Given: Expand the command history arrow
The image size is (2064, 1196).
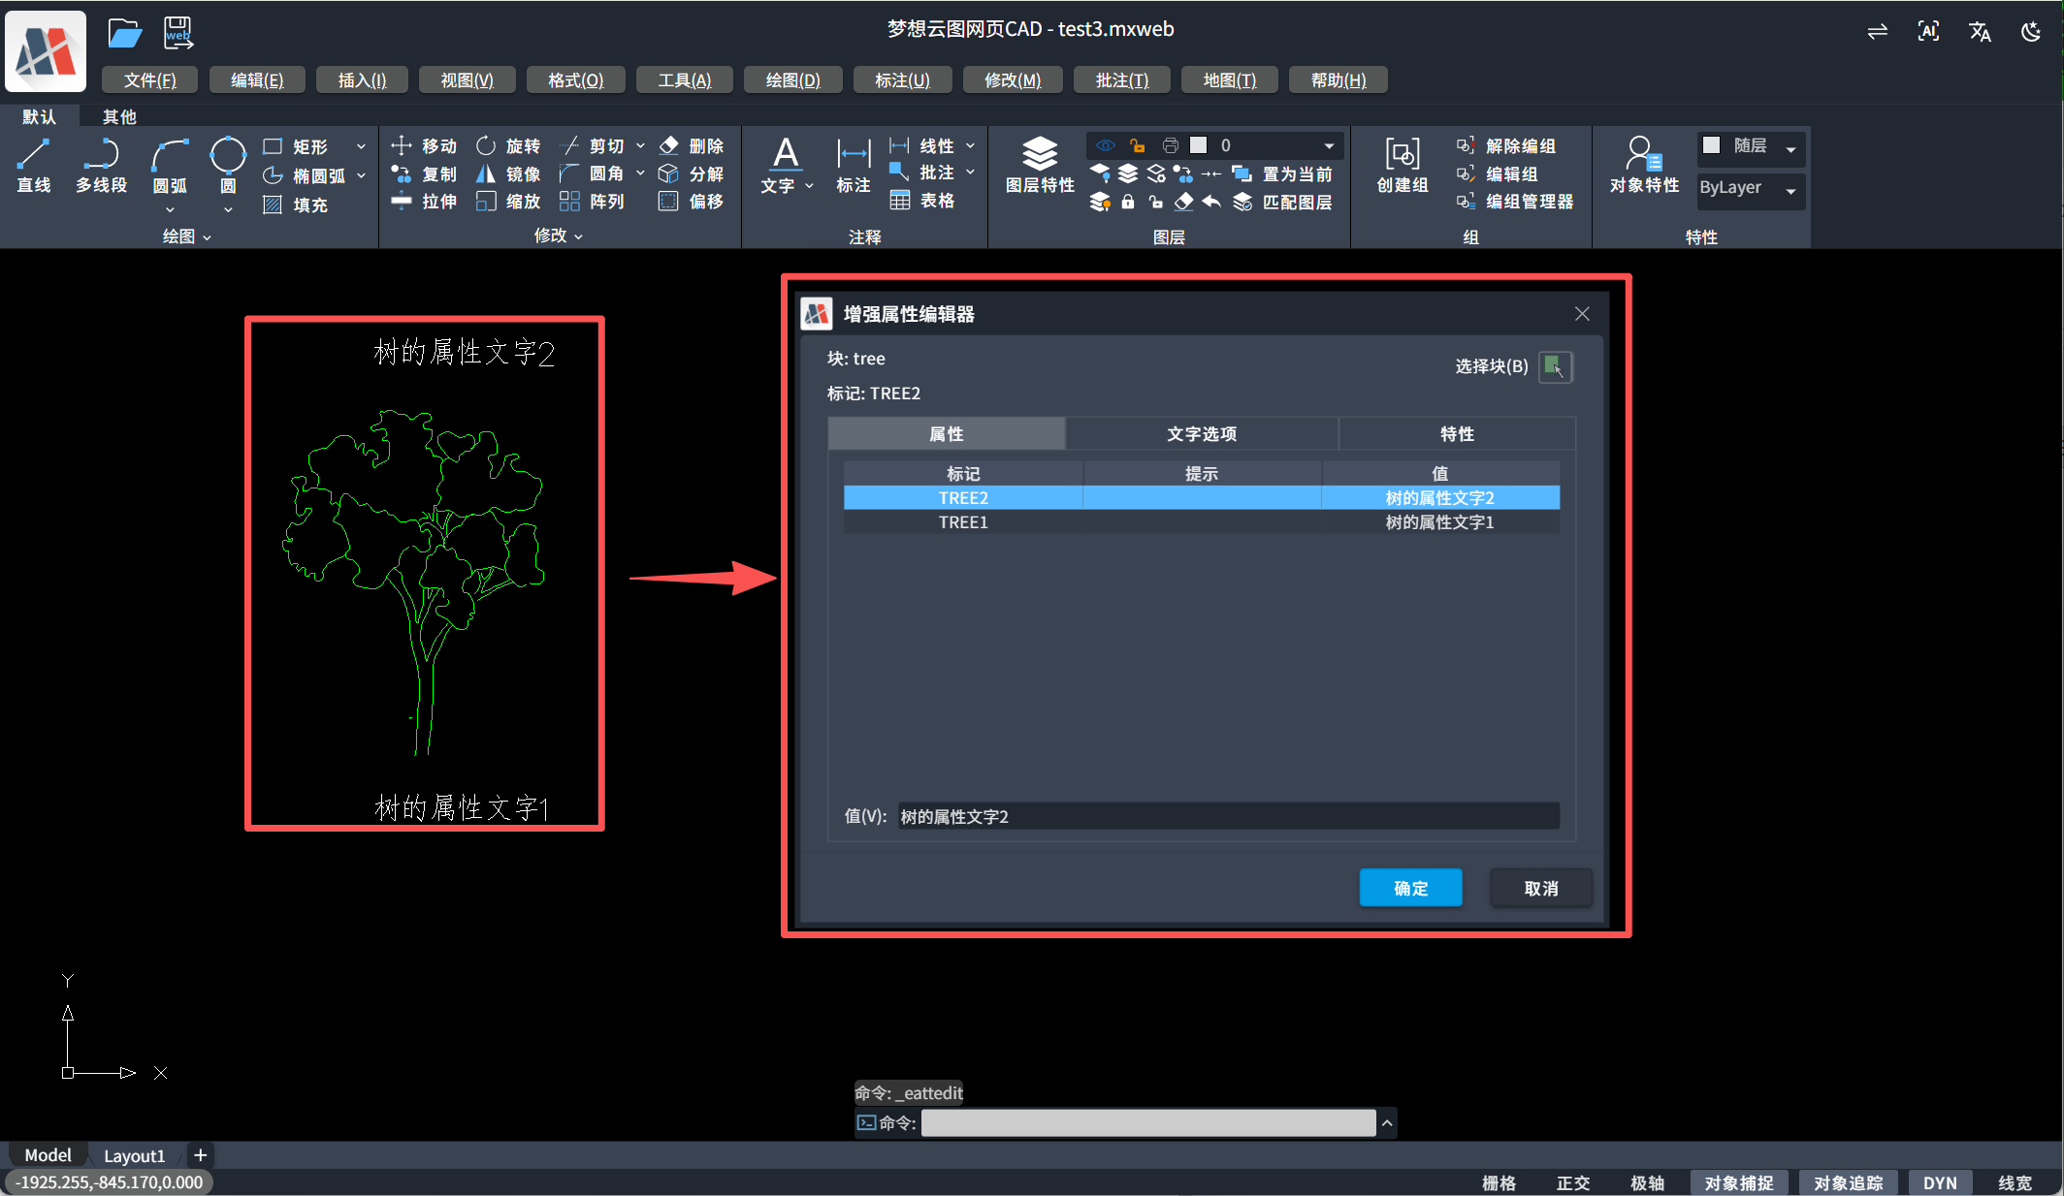Looking at the screenshot, I should 1387,1122.
